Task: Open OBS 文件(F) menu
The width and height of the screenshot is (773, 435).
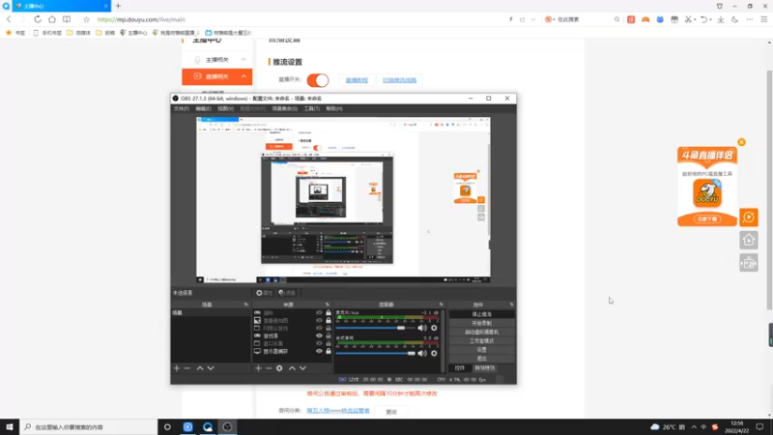Action: (181, 108)
